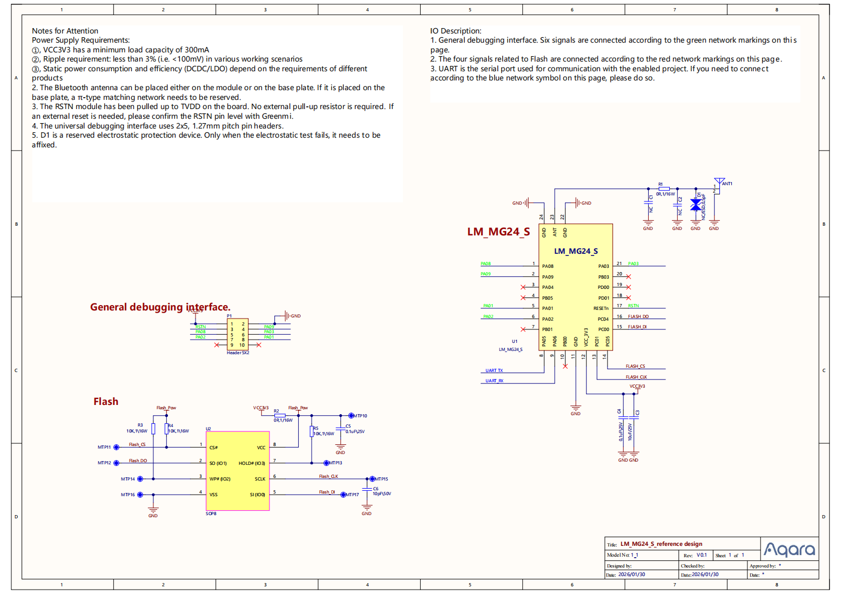Click resistor R5 10K,1/16W
Screen dimensions: 842x595
(x=312, y=431)
